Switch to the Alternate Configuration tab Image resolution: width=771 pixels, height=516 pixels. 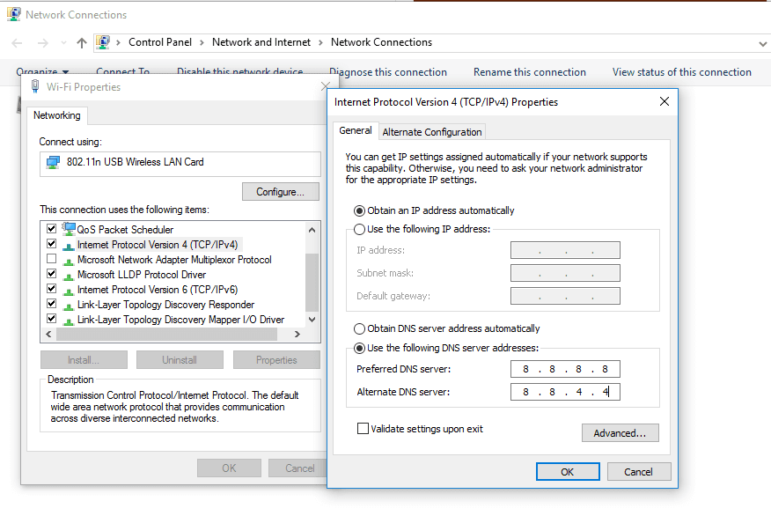point(431,130)
